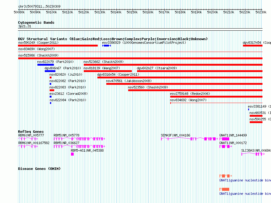Click the esv2759148 Redon2006 red bar
This screenshot has width=271, height=203.
tap(216, 97)
